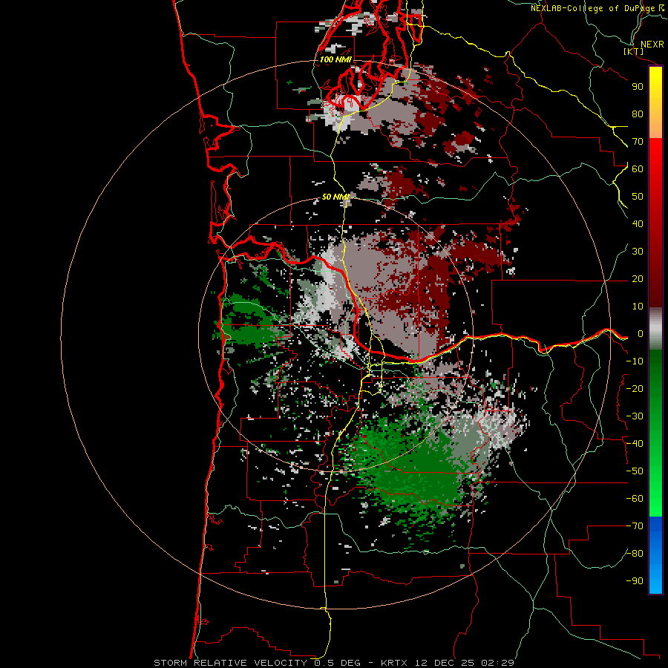Click the 50 NMI range ring label
This screenshot has height=668, width=668.
pos(335,197)
